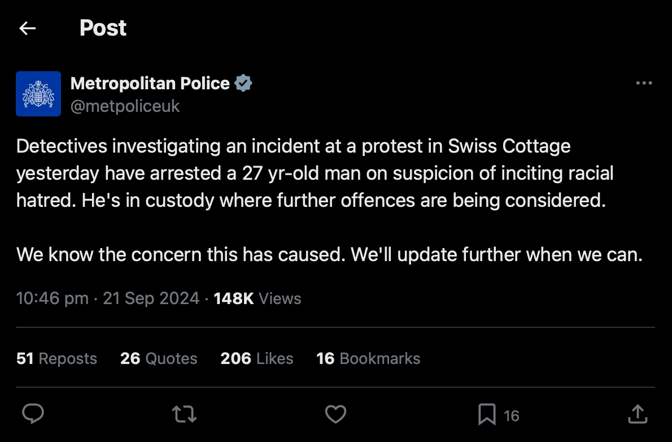View the 206 Likes list
The image size is (672, 442).
(x=257, y=358)
